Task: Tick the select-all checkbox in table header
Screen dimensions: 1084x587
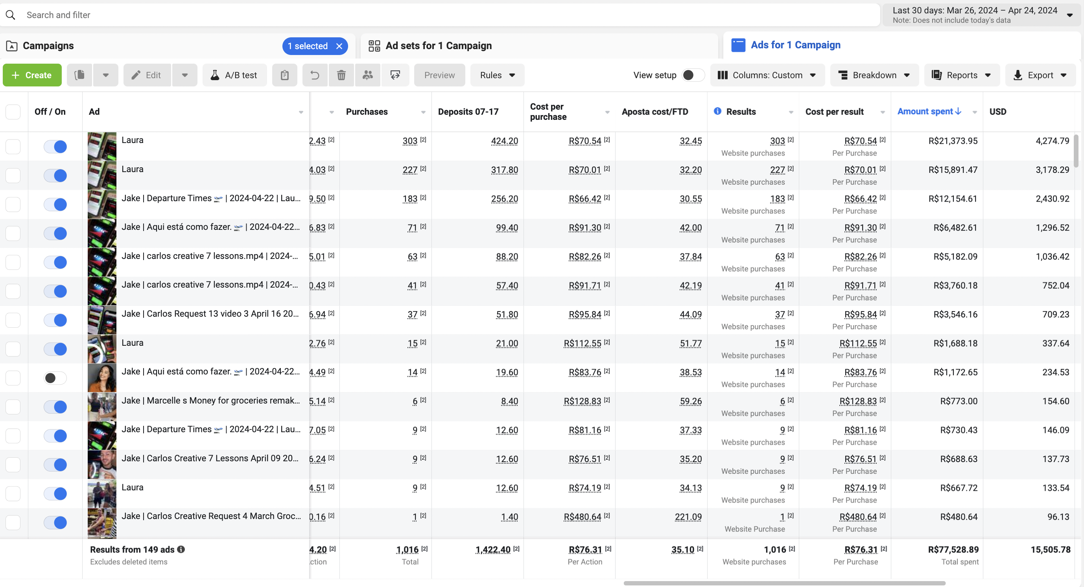Action: pos(13,112)
